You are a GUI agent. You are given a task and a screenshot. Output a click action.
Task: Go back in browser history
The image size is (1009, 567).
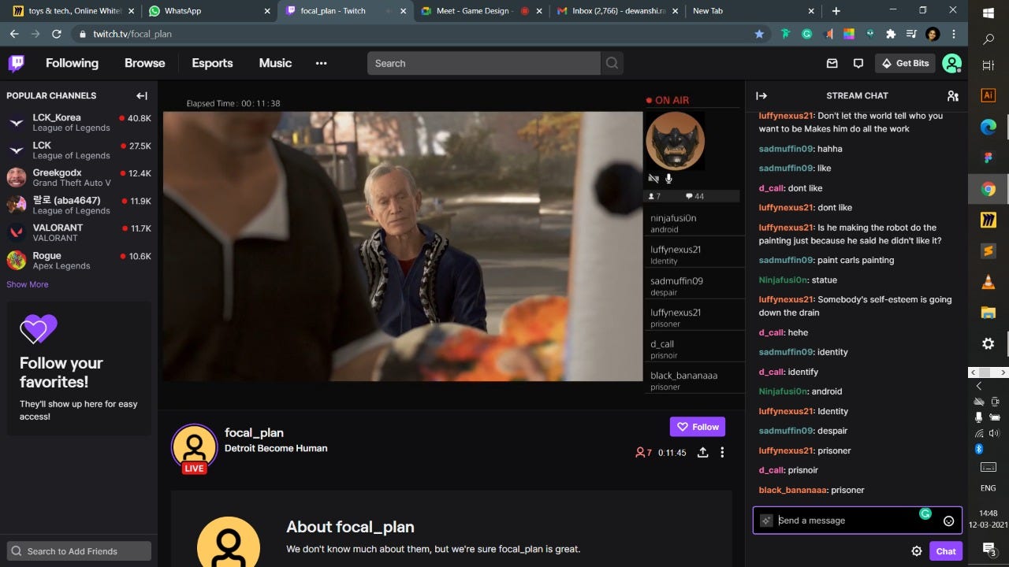(14, 34)
